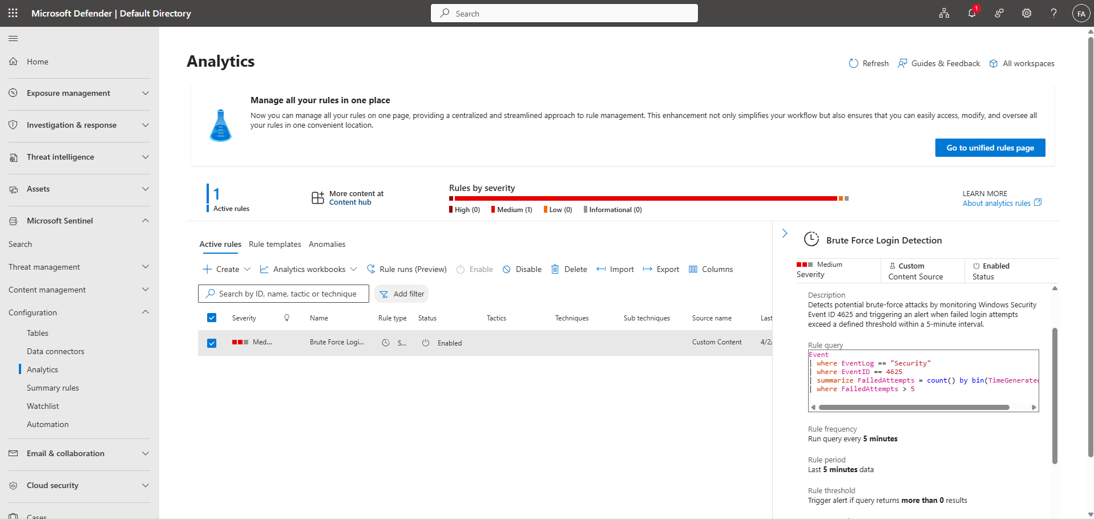Open the help question mark icon
This screenshot has width=1094, height=520.
1054,13
